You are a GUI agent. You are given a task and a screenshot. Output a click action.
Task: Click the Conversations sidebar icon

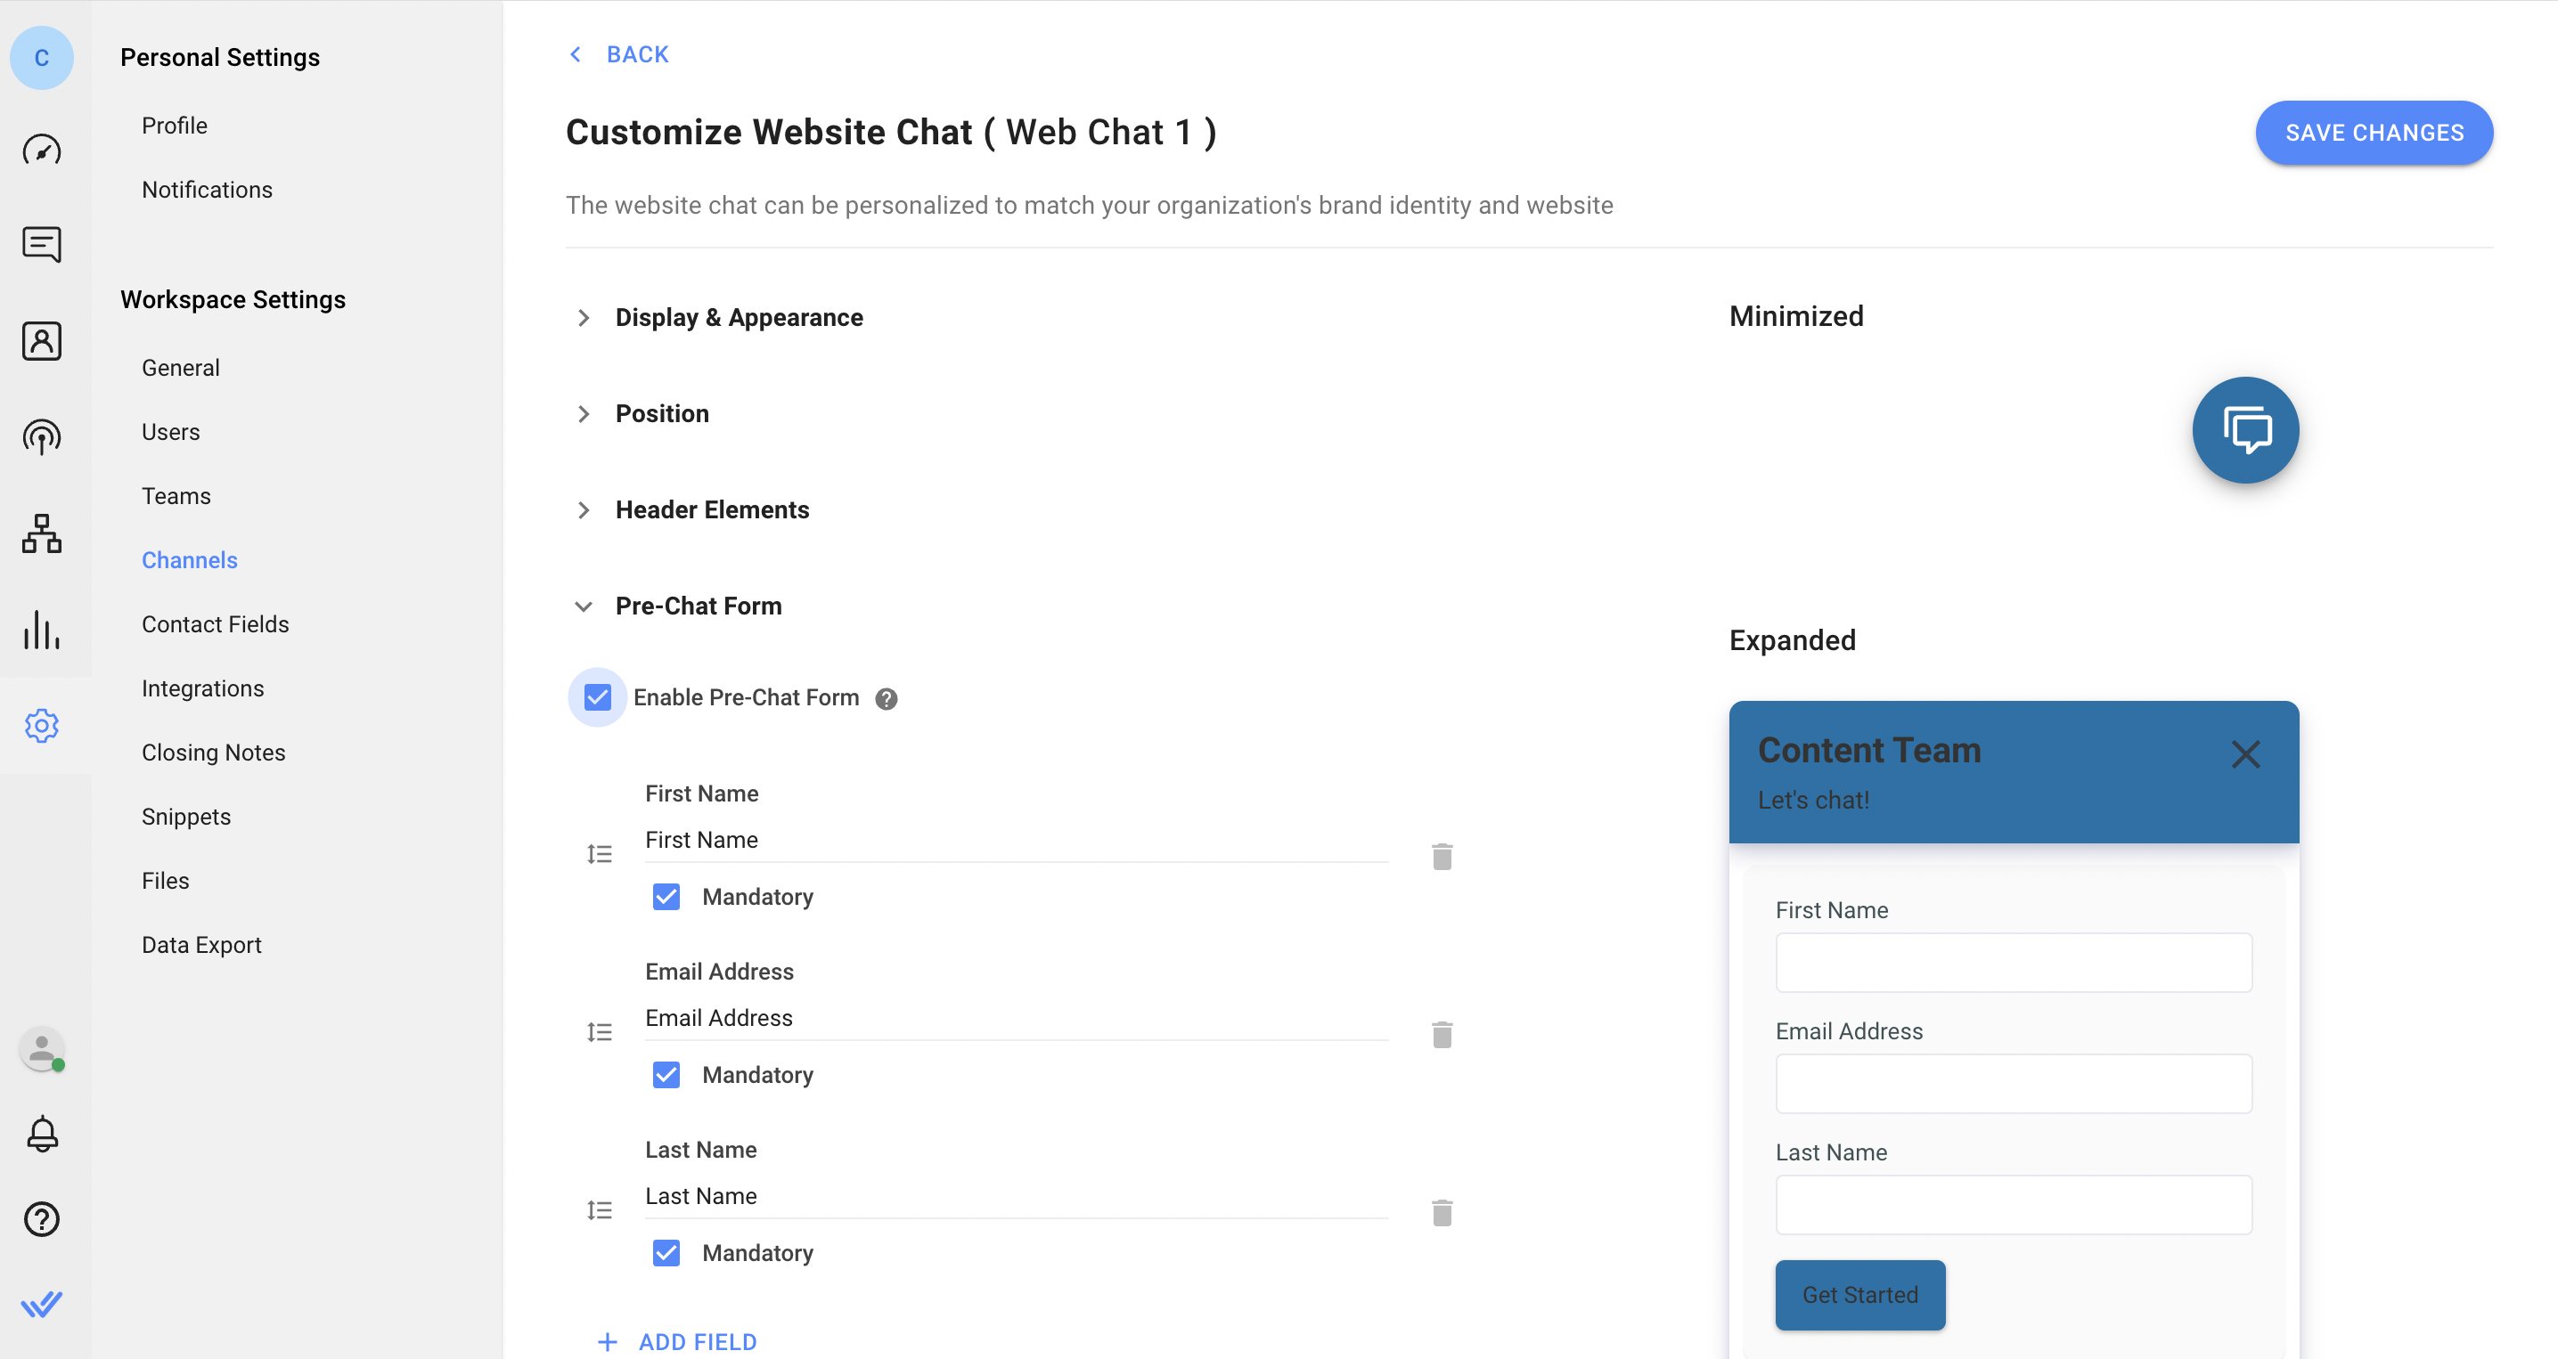[x=45, y=243]
